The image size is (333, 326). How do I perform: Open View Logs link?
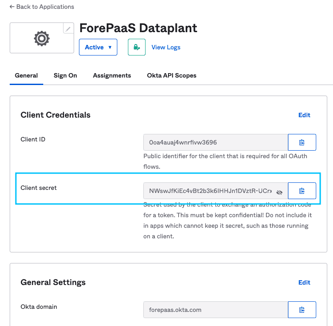tap(166, 47)
